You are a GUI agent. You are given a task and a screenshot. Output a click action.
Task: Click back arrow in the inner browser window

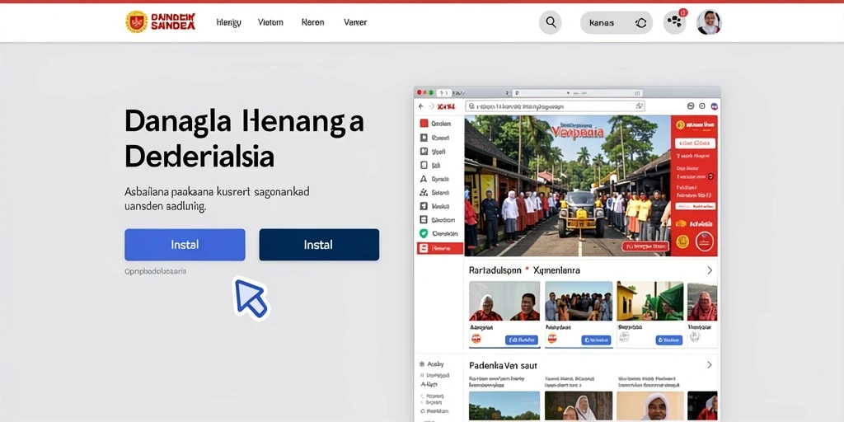[421, 106]
